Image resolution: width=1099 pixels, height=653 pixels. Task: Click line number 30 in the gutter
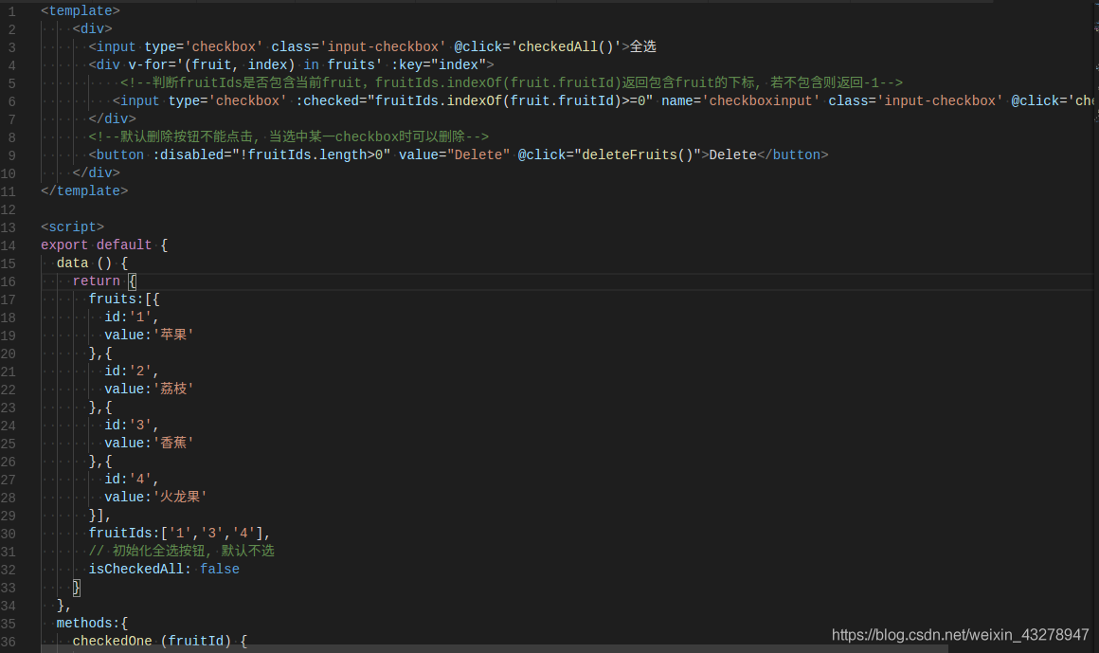coord(9,533)
